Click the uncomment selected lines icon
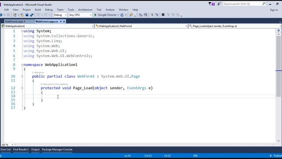Viewport: 282px width, 159px height. [157, 15]
